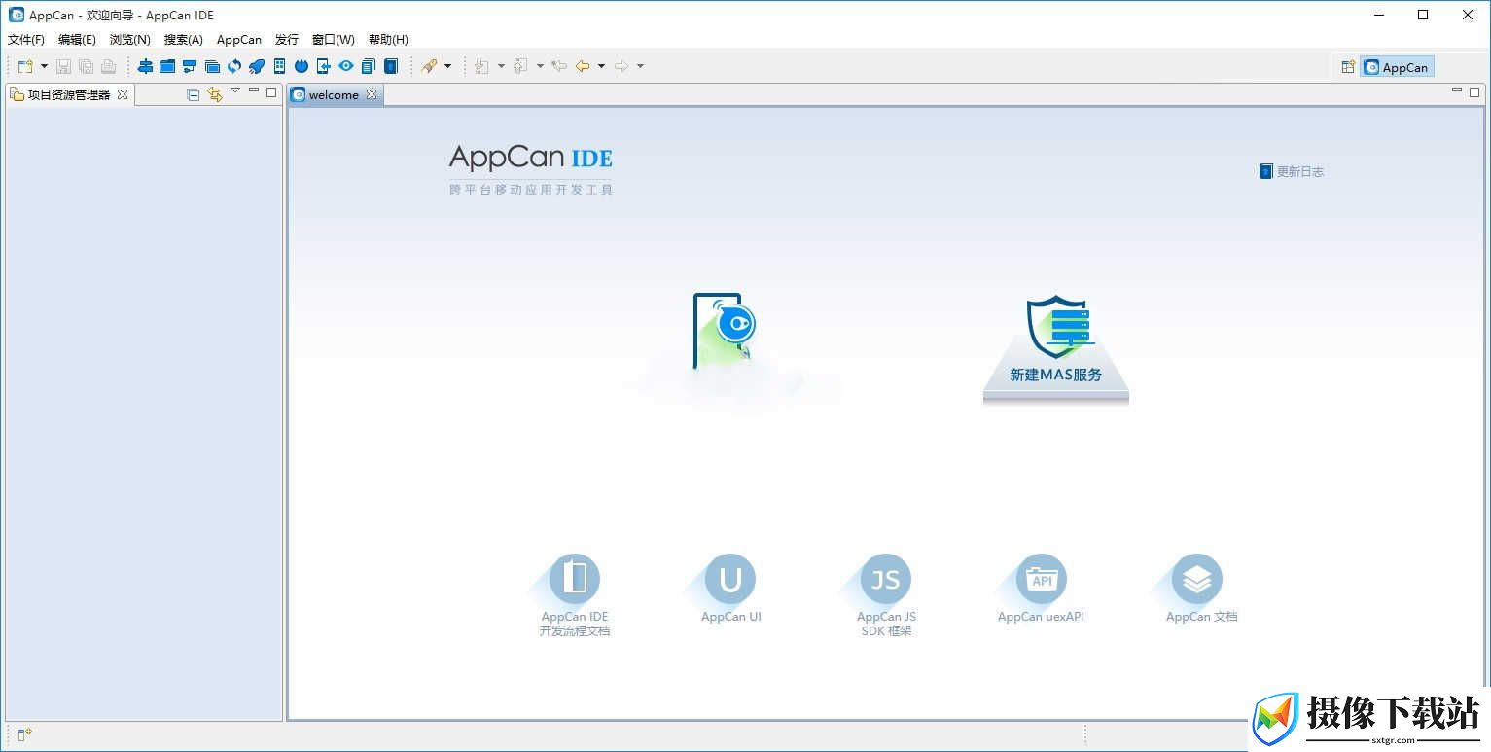Open the 文件(F) menu
Image resolution: width=1491 pixels, height=752 pixels.
[x=26, y=40]
